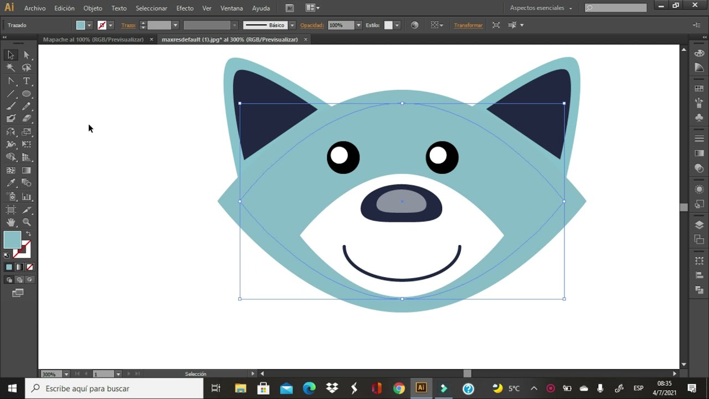
Task: Change screen mode button
Action: [x=18, y=293]
